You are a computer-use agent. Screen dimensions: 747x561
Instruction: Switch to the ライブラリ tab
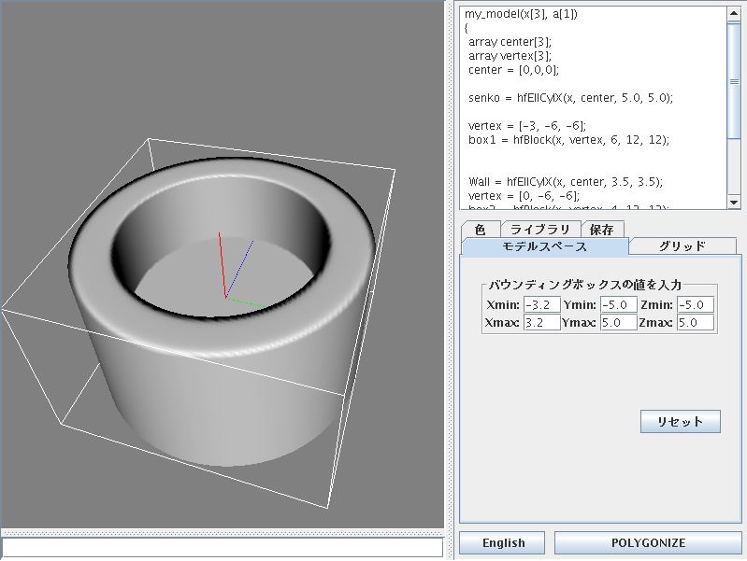point(540,230)
